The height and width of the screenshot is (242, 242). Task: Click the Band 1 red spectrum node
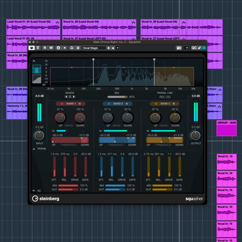pyautogui.click(x=72, y=67)
